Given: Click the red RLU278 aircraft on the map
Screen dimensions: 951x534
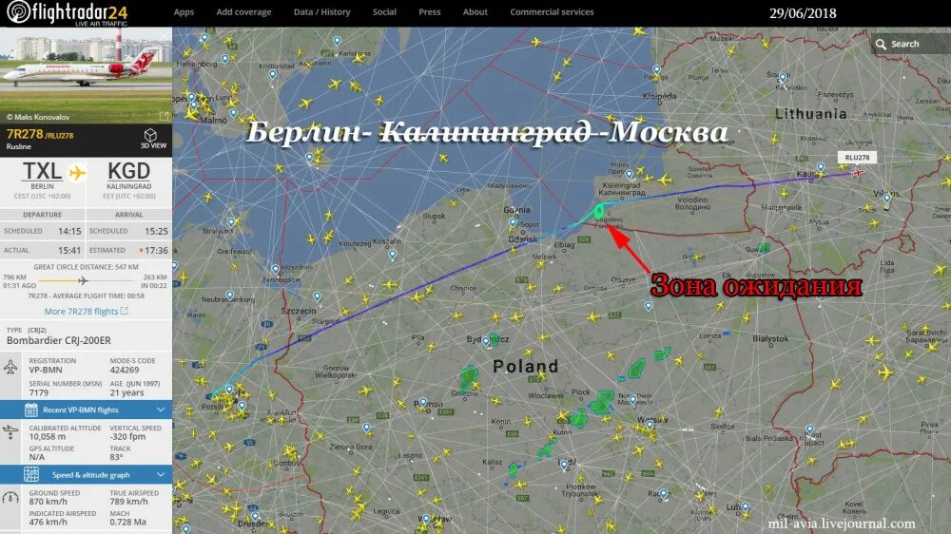Looking at the screenshot, I should tap(858, 173).
